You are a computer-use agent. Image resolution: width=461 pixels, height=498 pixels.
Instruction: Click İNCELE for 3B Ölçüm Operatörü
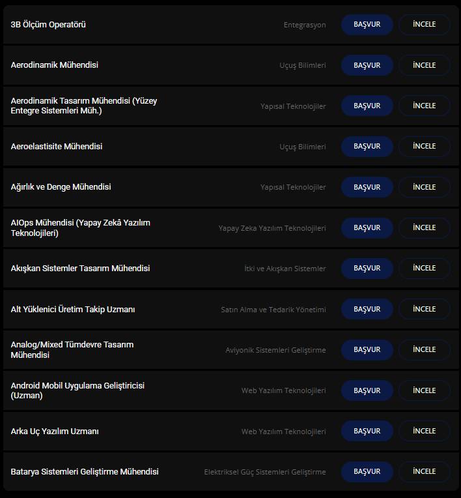coord(424,25)
